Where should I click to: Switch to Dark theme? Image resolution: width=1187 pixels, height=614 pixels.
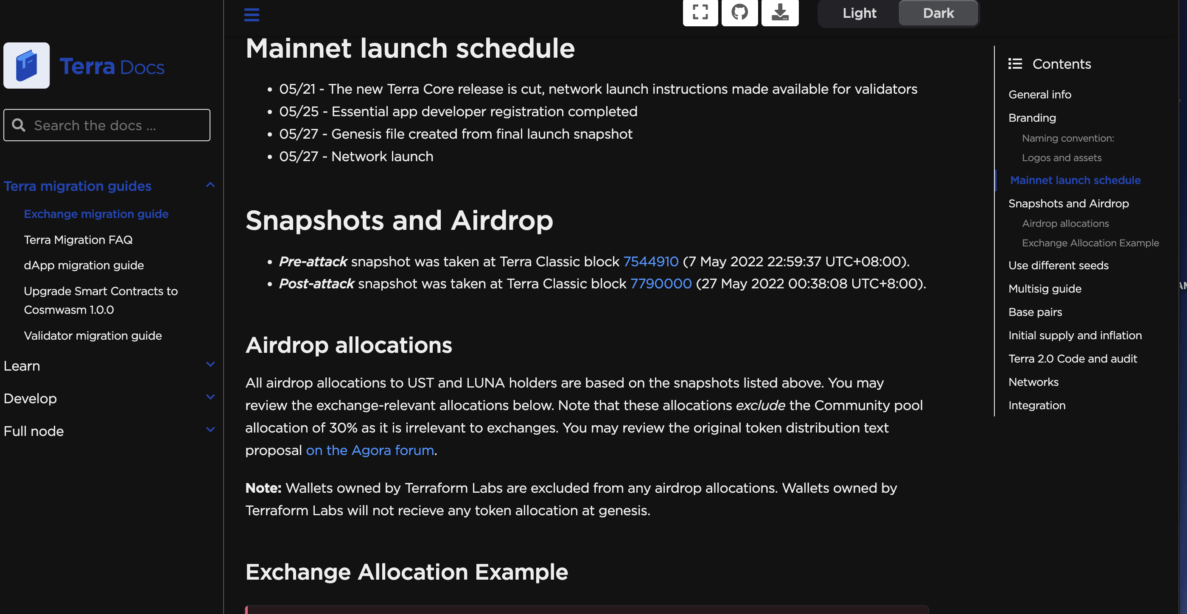point(938,14)
